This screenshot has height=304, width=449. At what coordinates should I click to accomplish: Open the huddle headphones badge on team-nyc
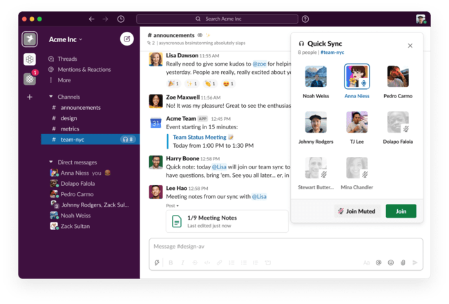pos(127,140)
